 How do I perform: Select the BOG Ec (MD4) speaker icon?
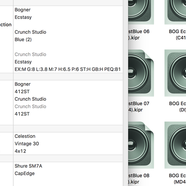click(x=175, y=145)
